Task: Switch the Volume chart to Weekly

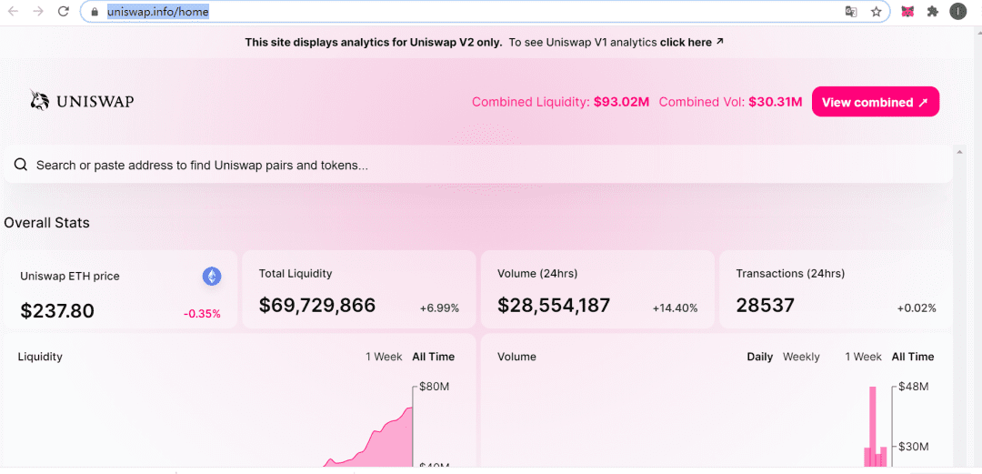Action: (x=801, y=357)
